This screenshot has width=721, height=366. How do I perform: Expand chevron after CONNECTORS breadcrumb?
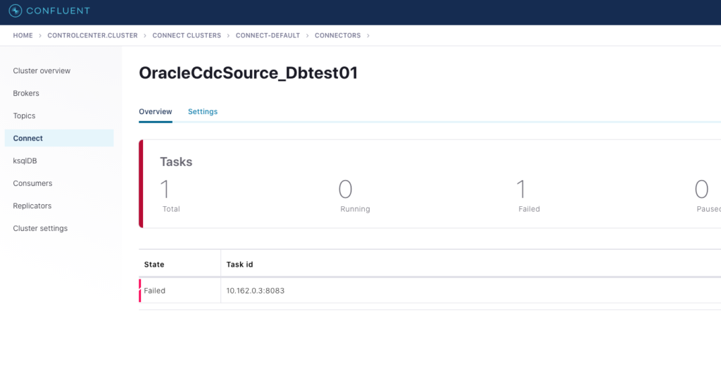(368, 35)
